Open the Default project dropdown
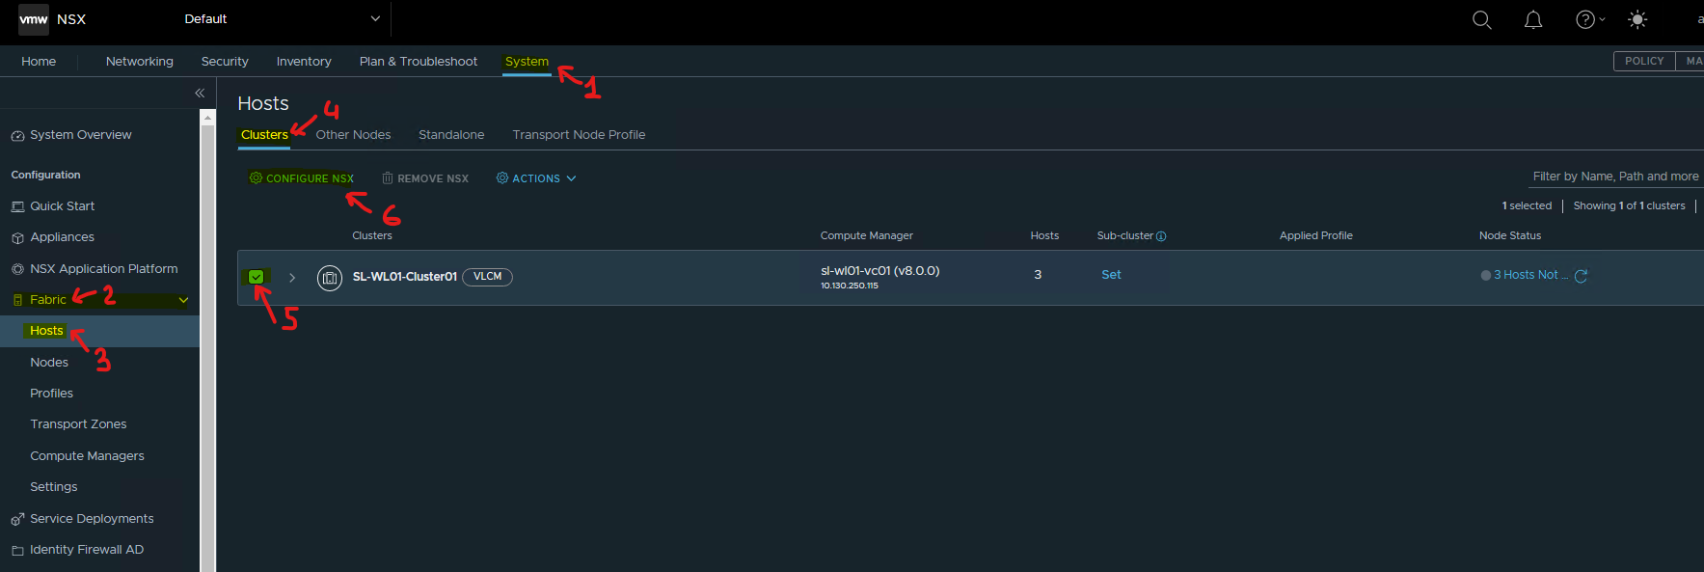The image size is (1704, 572). (x=283, y=19)
